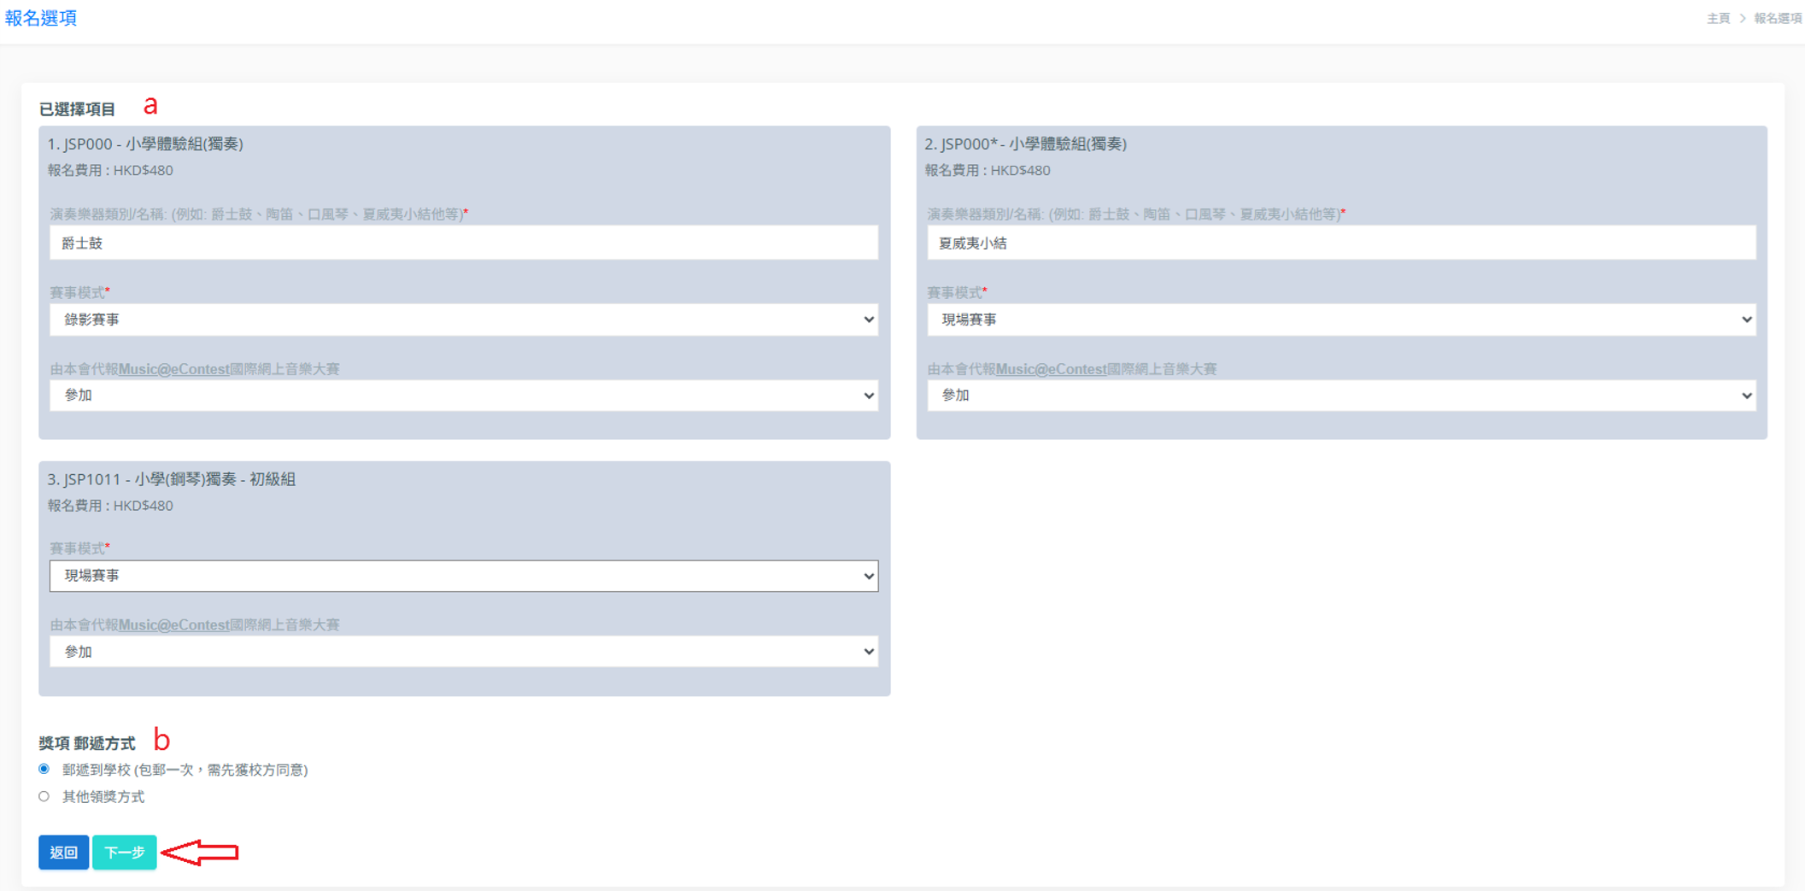Screen dimensions: 1805x891
Task: Open eContest 參加 dropdown in item 3
Action: point(464,652)
